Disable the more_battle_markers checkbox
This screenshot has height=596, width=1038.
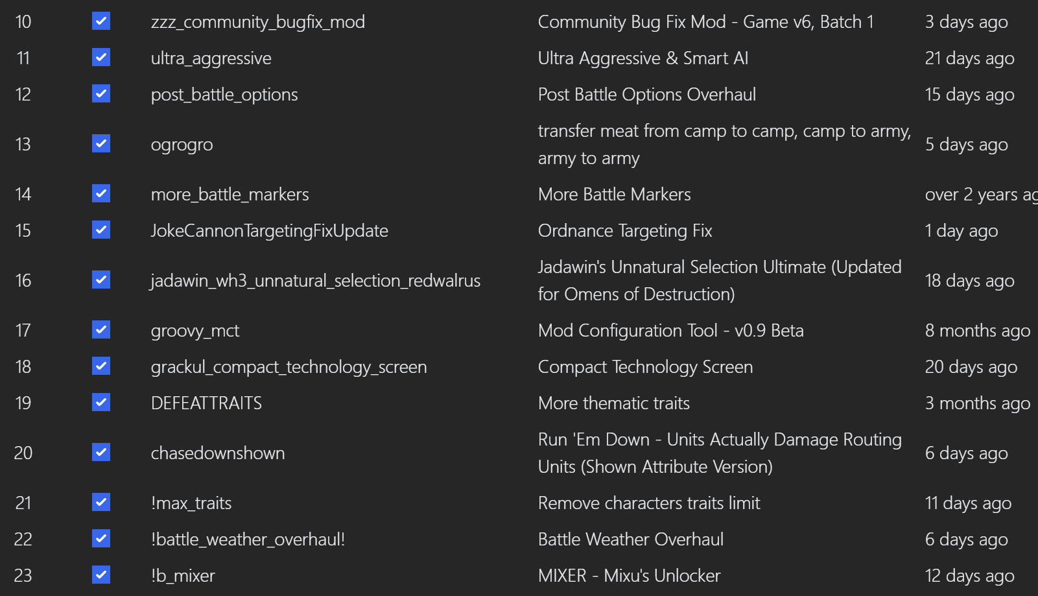(101, 193)
